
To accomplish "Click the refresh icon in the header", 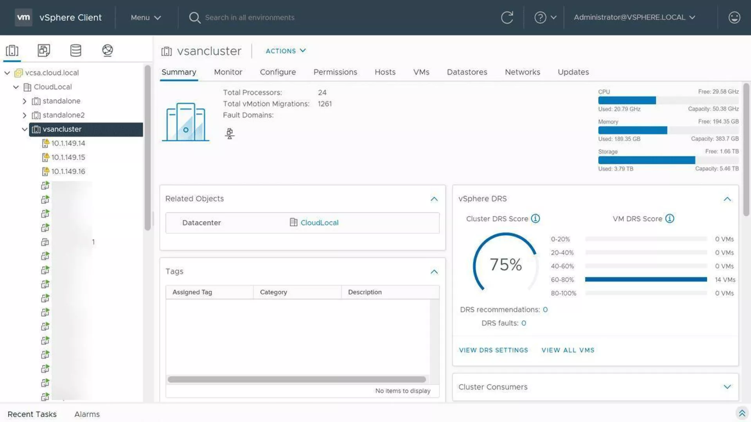I will (x=507, y=18).
